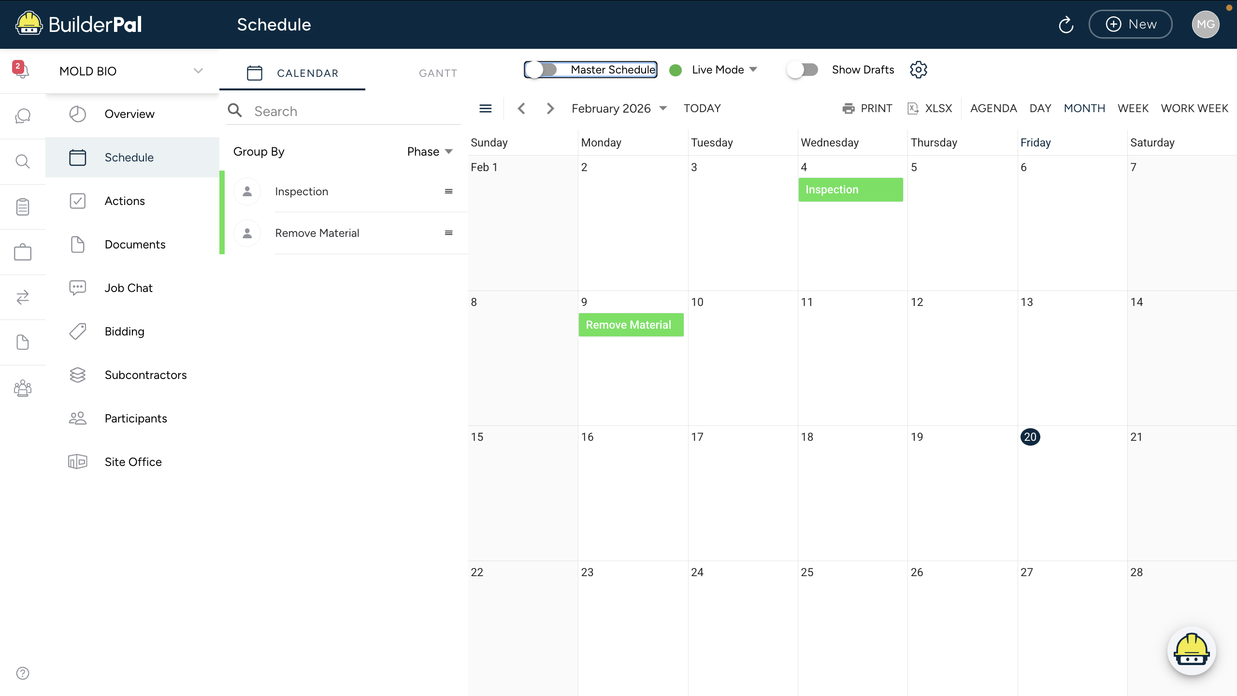Switch to the Gantt tab
This screenshot has width=1237, height=696.
pos(437,73)
